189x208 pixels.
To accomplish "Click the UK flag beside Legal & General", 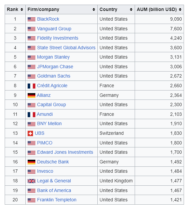I will coord(31,181).
